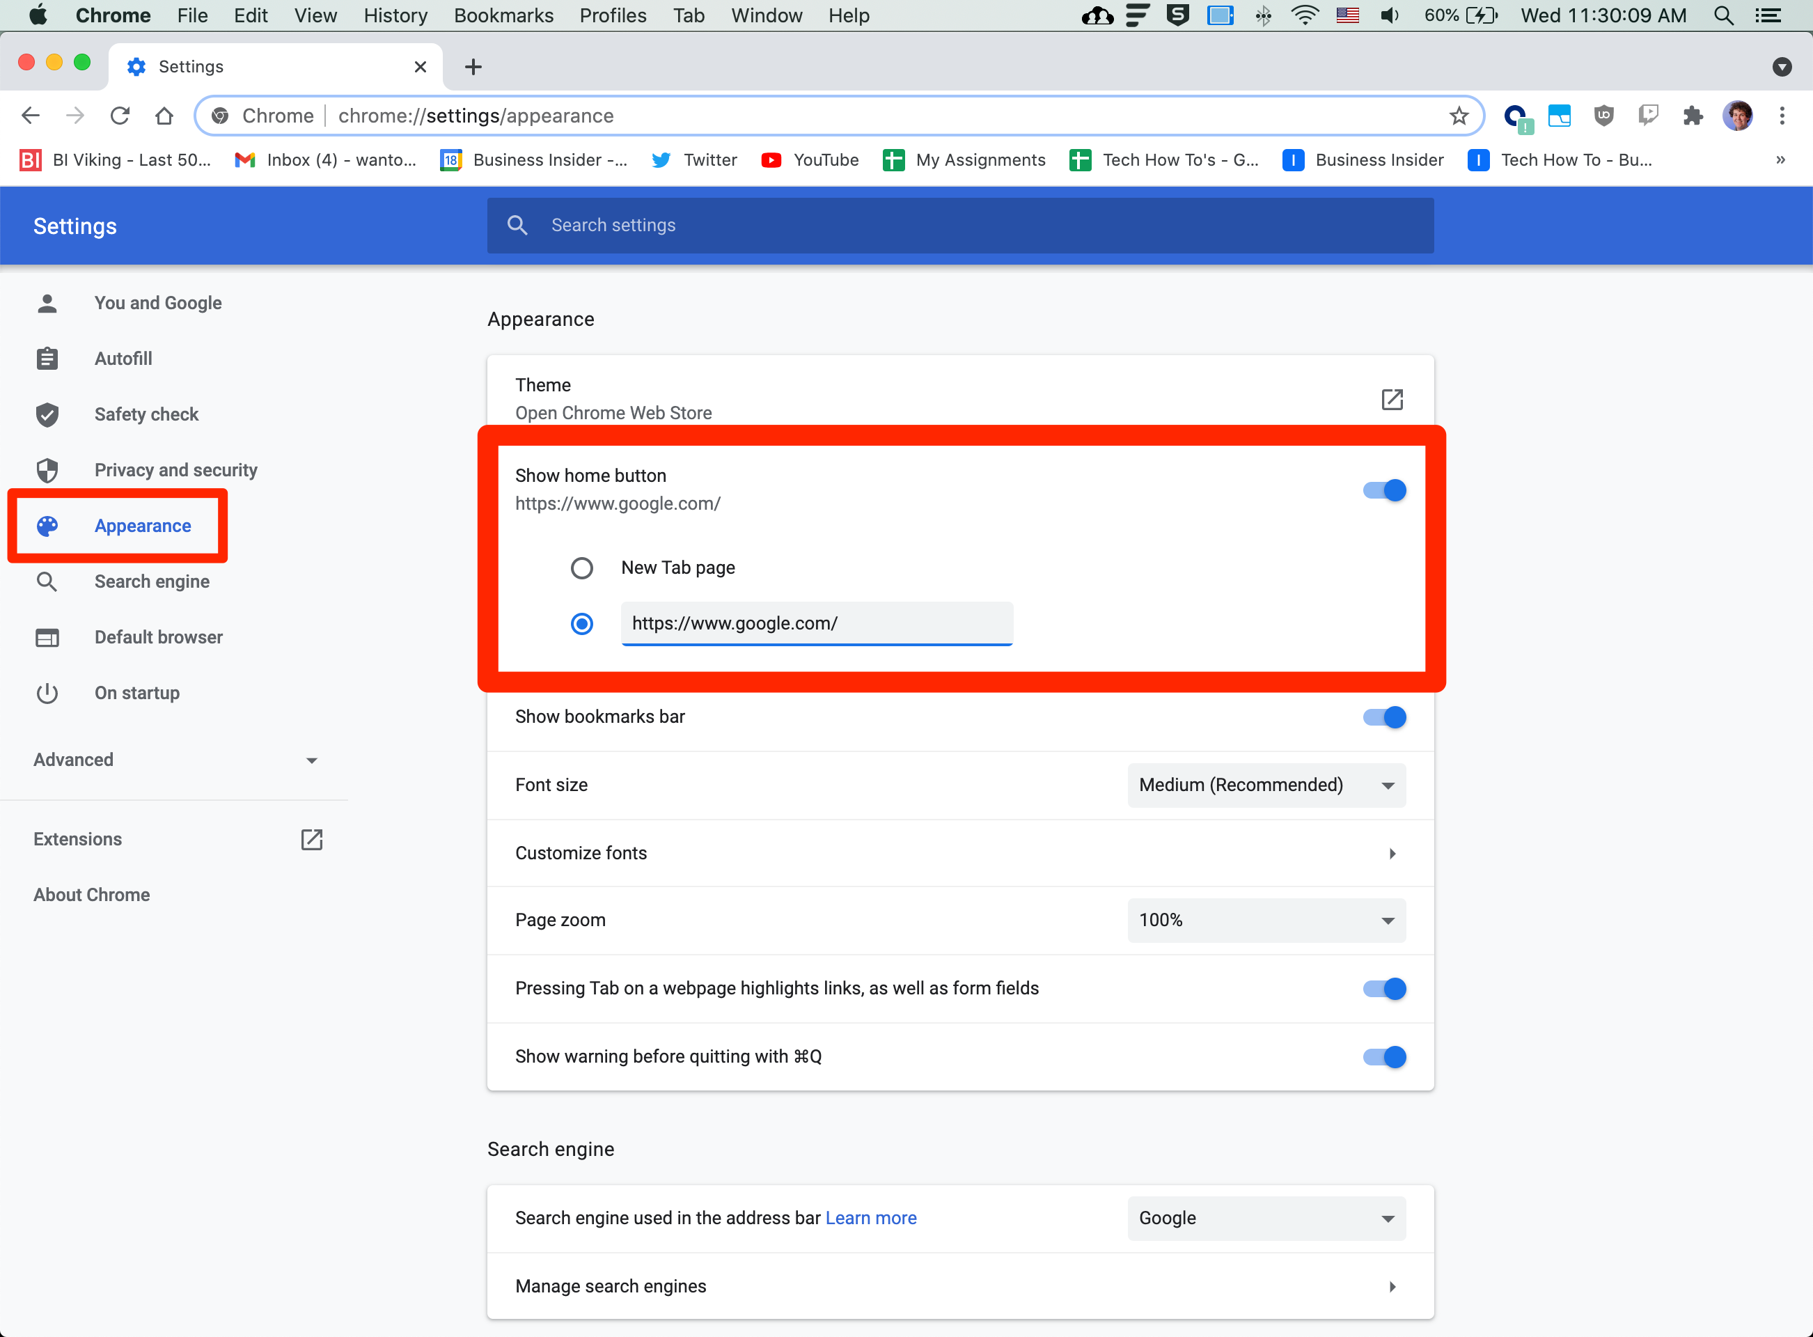Open the Chrome profile avatar
This screenshot has height=1337, width=1813.
(x=1737, y=116)
